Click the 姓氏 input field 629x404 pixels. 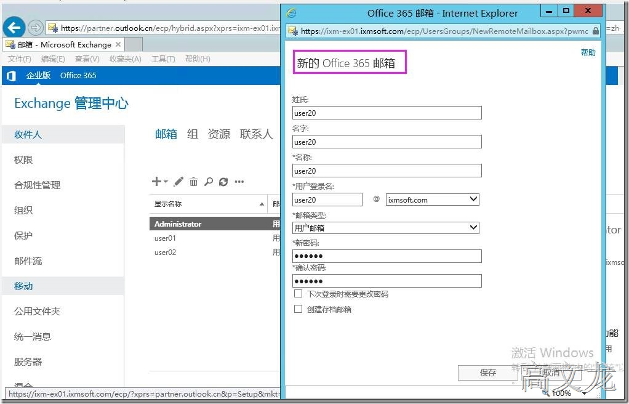point(387,113)
